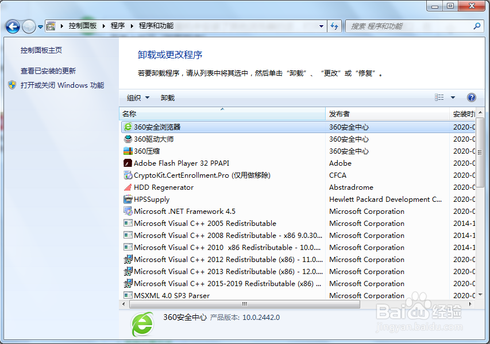Sort by 名称 column header

point(222,114)
